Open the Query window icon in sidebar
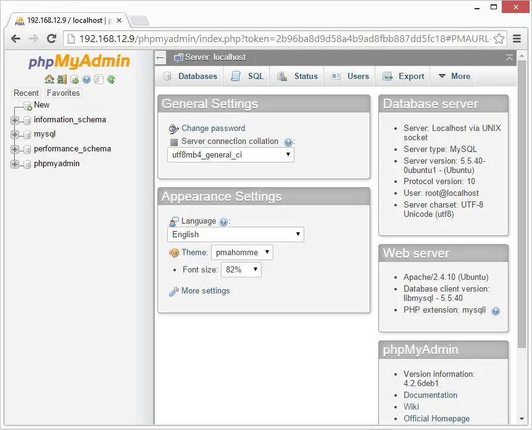 74,80
